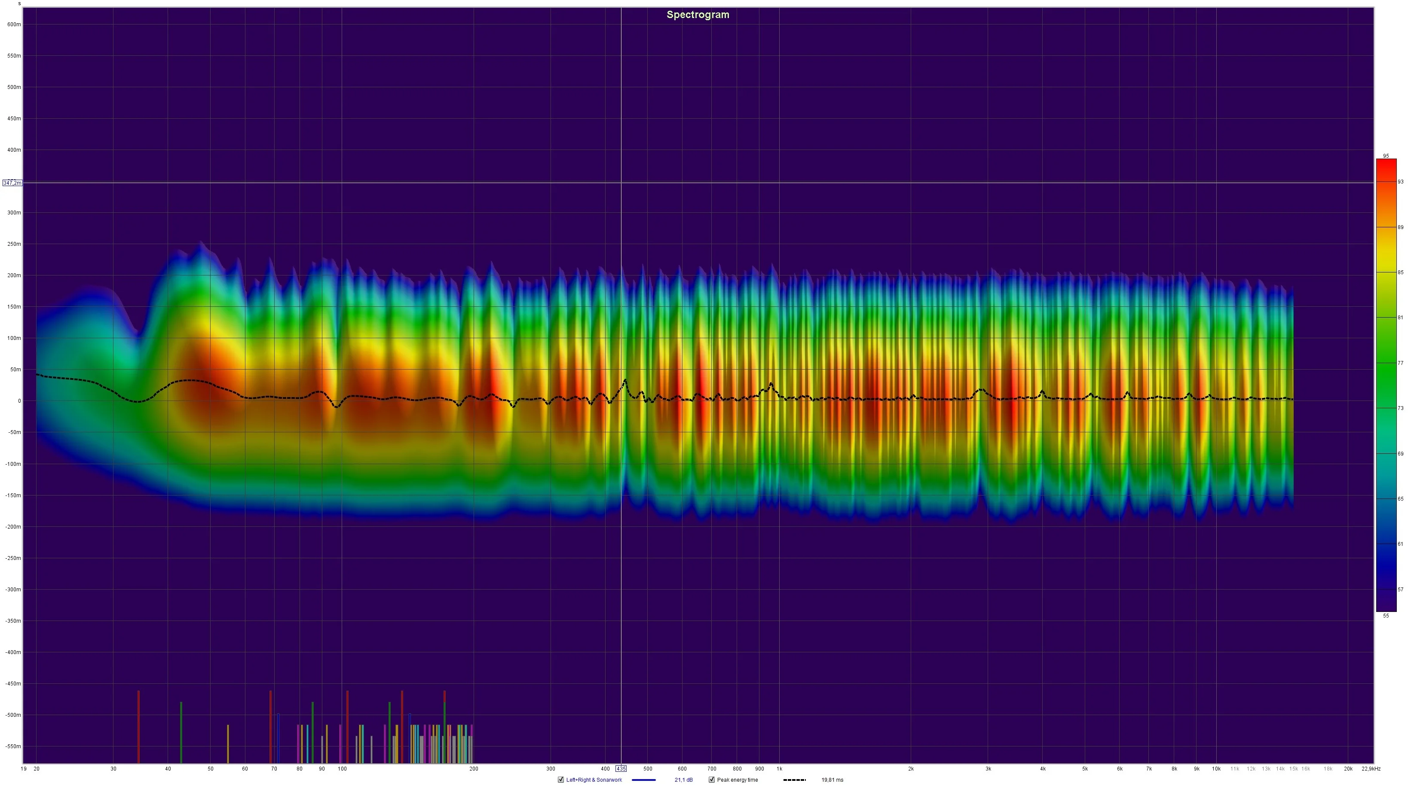Click the blue Left+Right trace line sample
The image size is (1414, 786).
643,780
